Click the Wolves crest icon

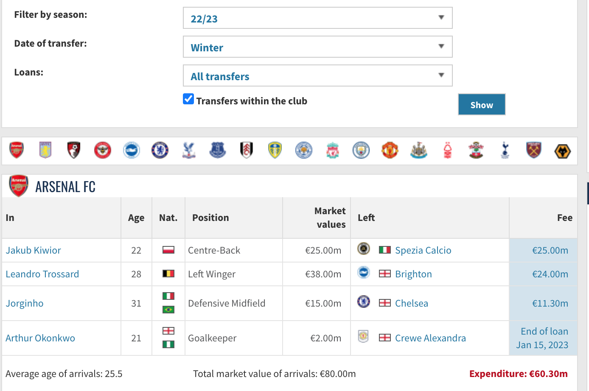point(562,151)
